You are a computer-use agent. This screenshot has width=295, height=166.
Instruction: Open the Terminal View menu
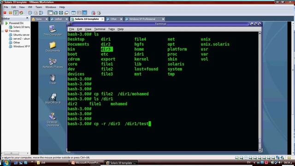pos(88,29)
